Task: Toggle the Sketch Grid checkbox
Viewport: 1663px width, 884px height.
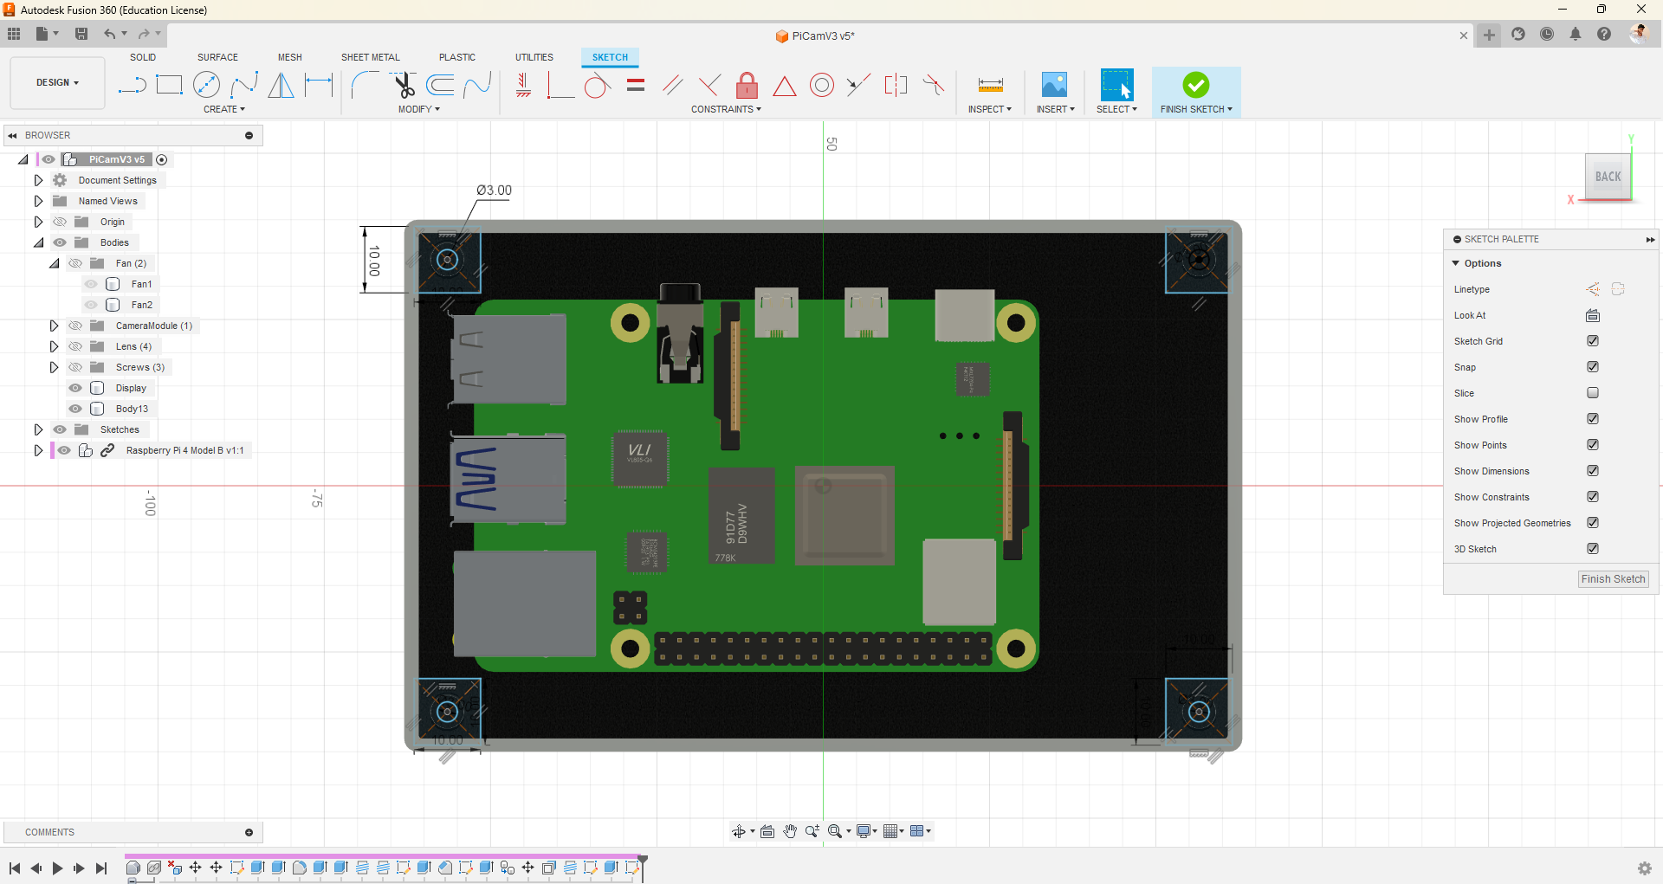Action: (x=1593, y=341)
